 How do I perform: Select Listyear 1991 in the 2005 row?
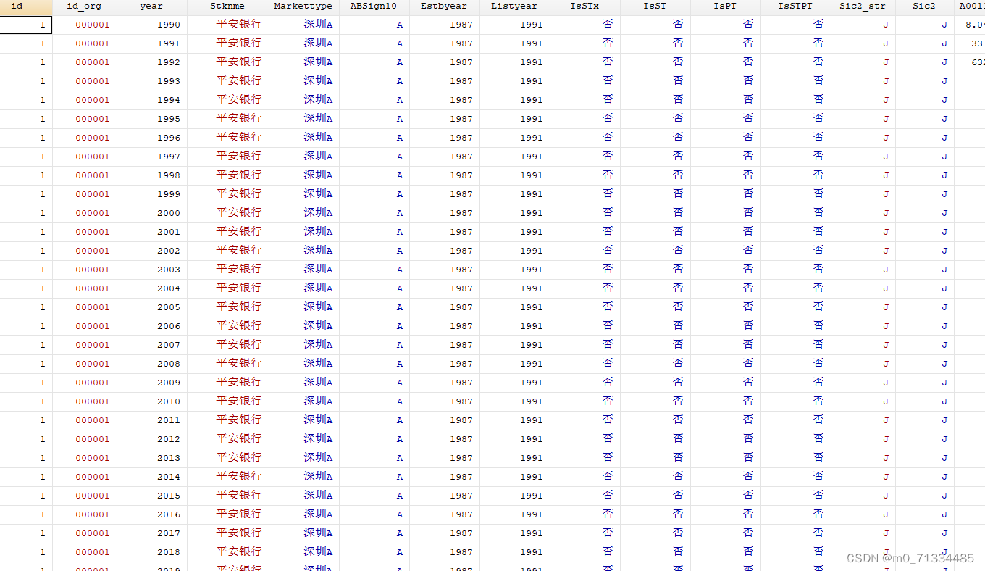pos(514,307)
